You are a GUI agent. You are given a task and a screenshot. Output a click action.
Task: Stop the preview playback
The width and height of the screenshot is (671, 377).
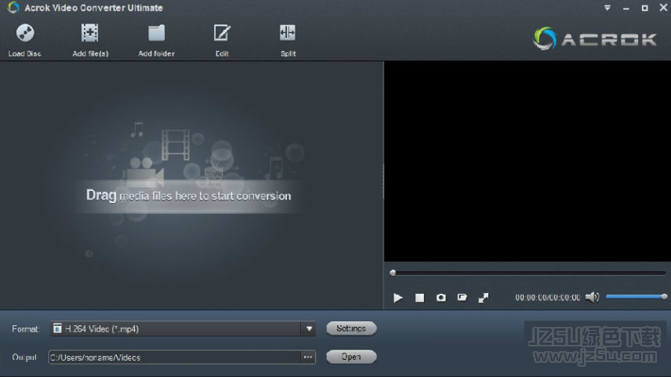click(420, 297)
